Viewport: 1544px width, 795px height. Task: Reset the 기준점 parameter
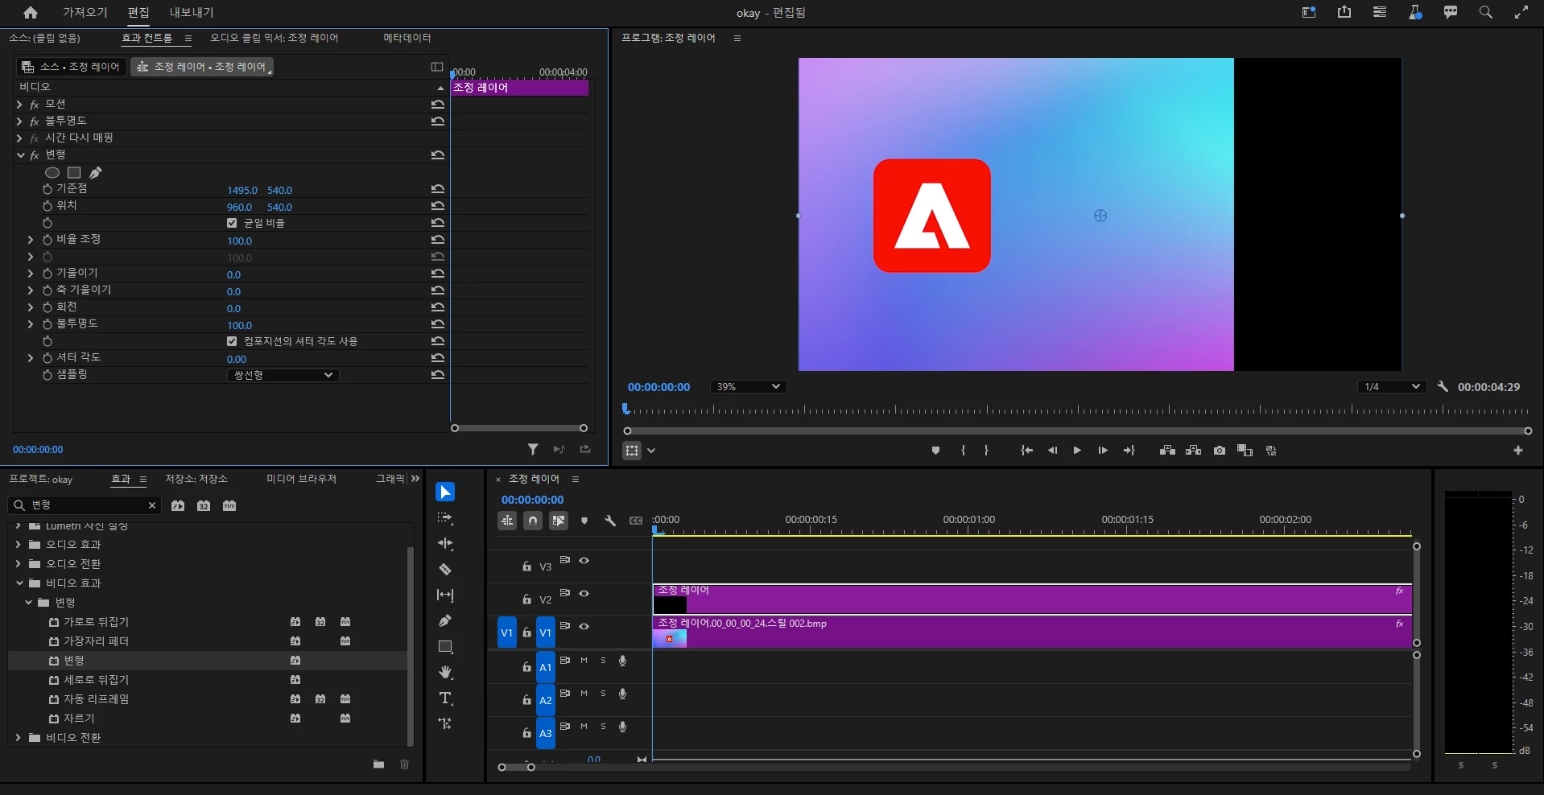pos(438,189)
